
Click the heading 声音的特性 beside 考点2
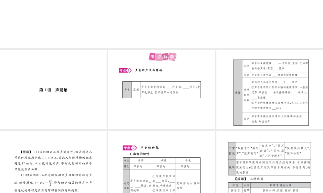(x=150, y=147)
